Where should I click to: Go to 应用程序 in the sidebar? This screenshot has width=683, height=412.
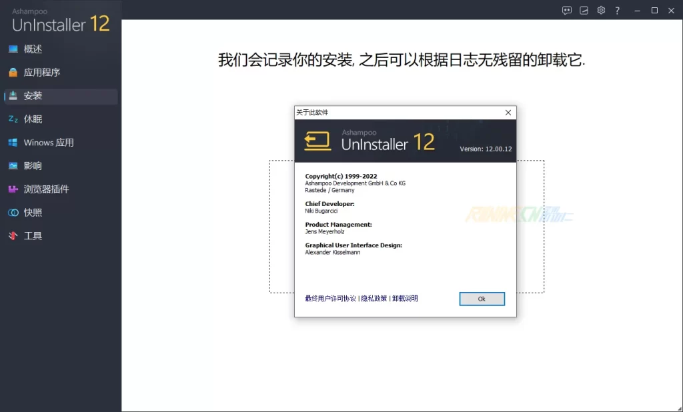pyautogui.click(x=41, y=73)
